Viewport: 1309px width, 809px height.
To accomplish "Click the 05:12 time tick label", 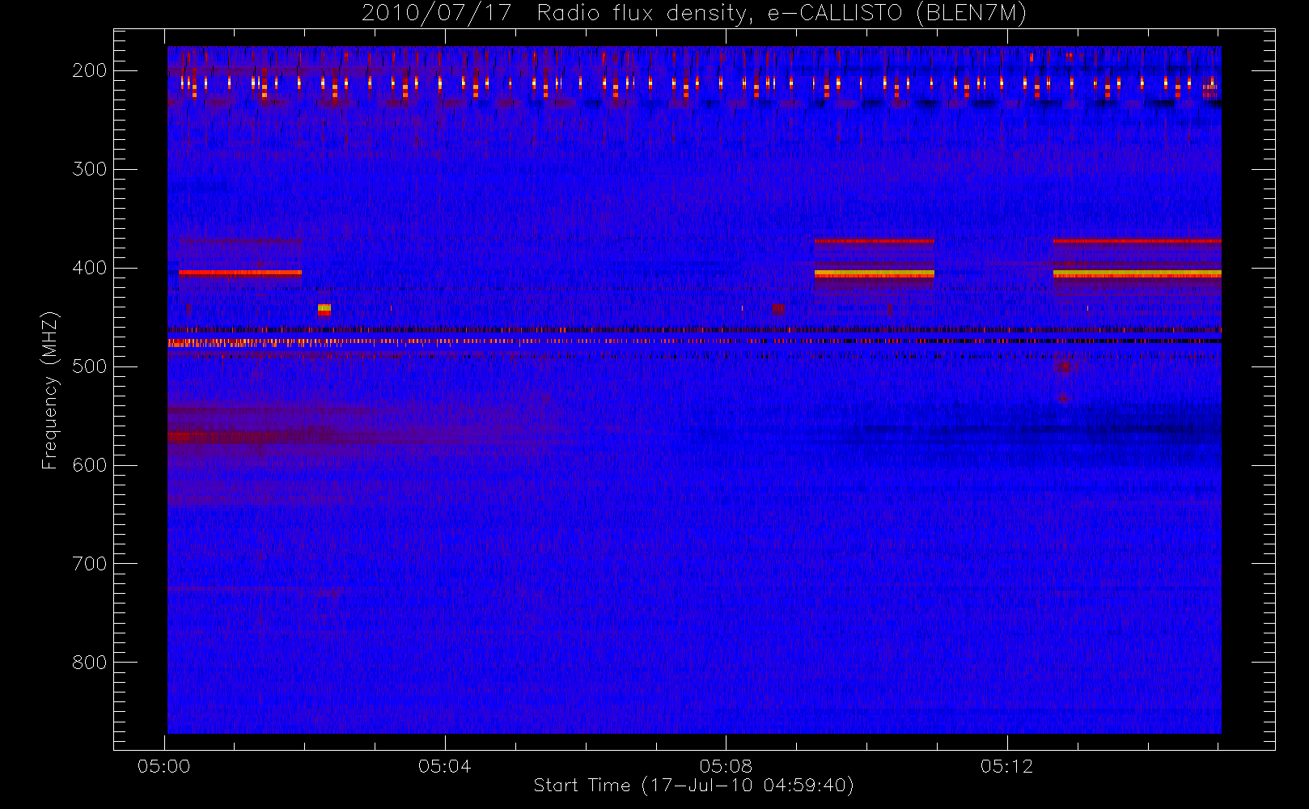I will click(x=1007, y=766).
